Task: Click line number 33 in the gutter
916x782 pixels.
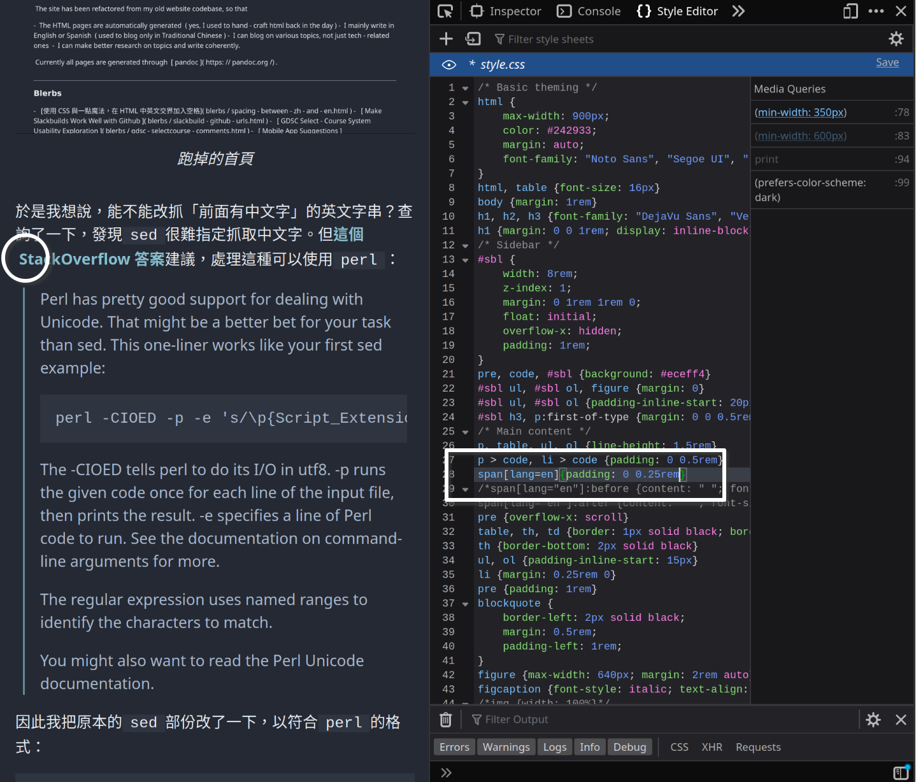Action: (x=448, y=546)
